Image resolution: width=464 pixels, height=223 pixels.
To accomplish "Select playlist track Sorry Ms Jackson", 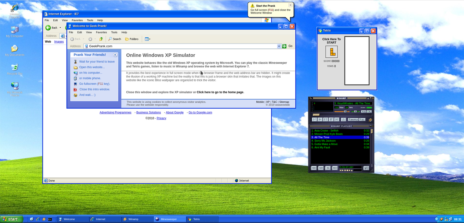I will (340, 141).
